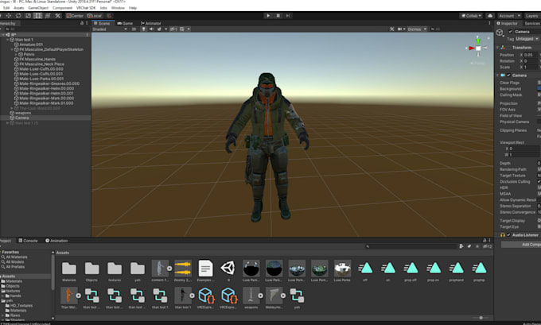Image resolution: width=541 pixels, height=325 pixels.
Task: Expand the Pelvis hierarchy item
Action: click(x=16, y=55)
